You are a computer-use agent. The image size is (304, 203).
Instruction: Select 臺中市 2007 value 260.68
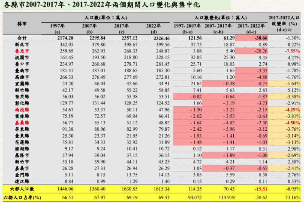point(99,64)
